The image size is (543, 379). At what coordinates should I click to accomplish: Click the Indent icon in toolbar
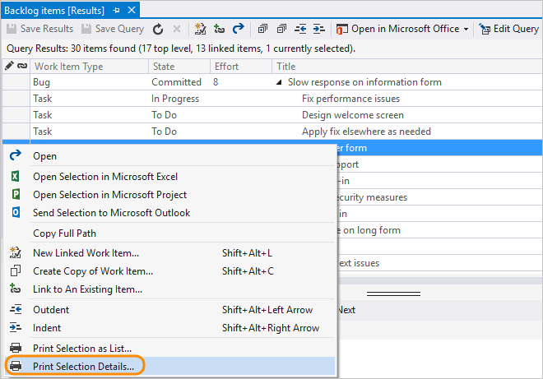point(318,29)
